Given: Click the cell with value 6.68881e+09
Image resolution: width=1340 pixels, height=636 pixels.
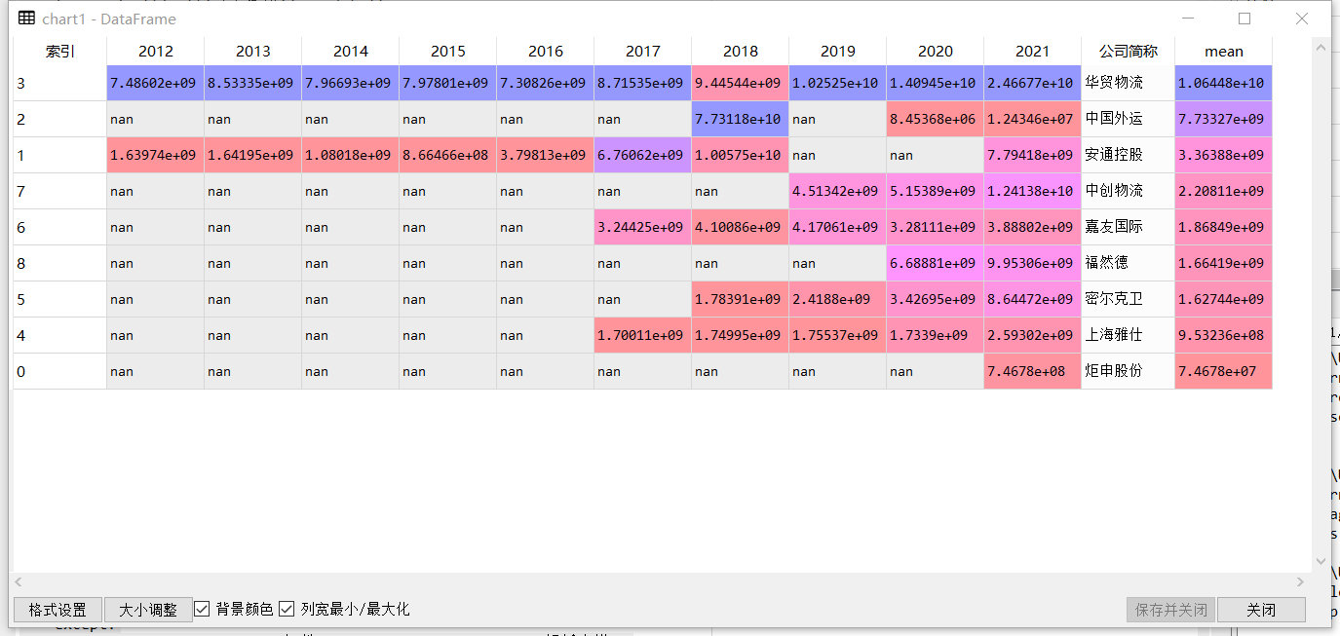Looking at the screenshot, I should point(936,263).
